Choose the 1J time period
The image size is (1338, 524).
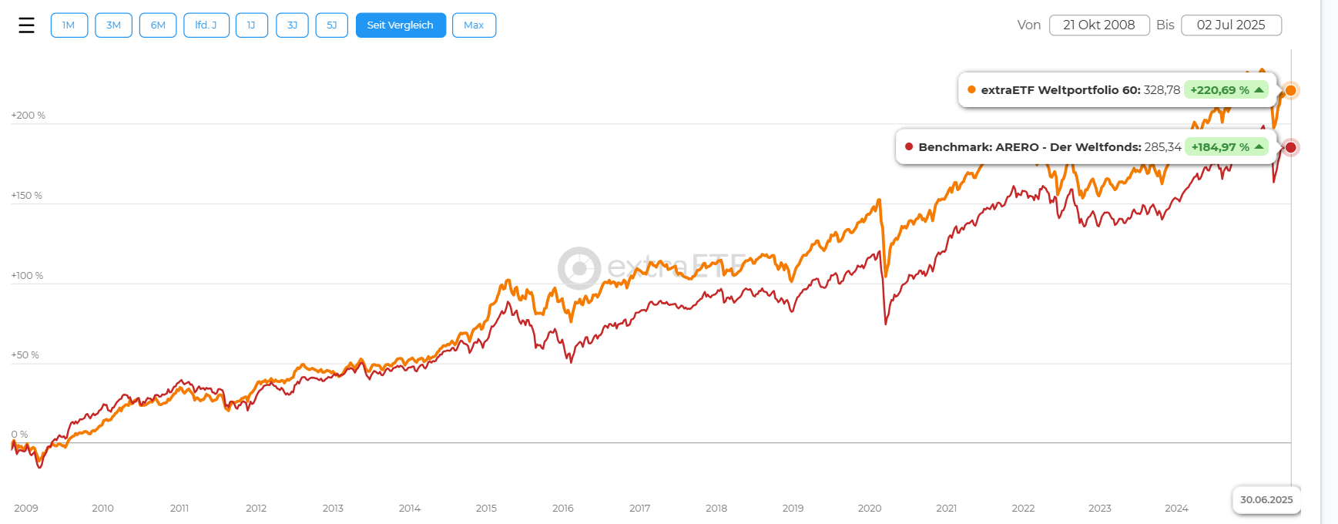tap(251, 25)
